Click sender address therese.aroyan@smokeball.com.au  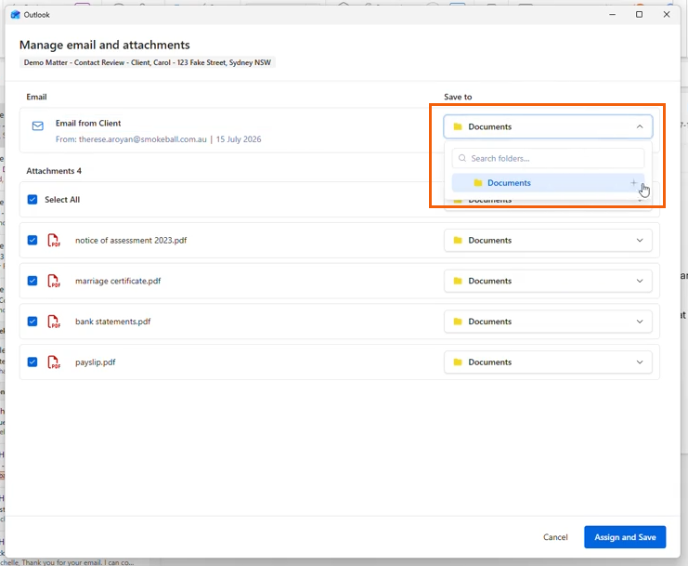[x=143, y=139]
